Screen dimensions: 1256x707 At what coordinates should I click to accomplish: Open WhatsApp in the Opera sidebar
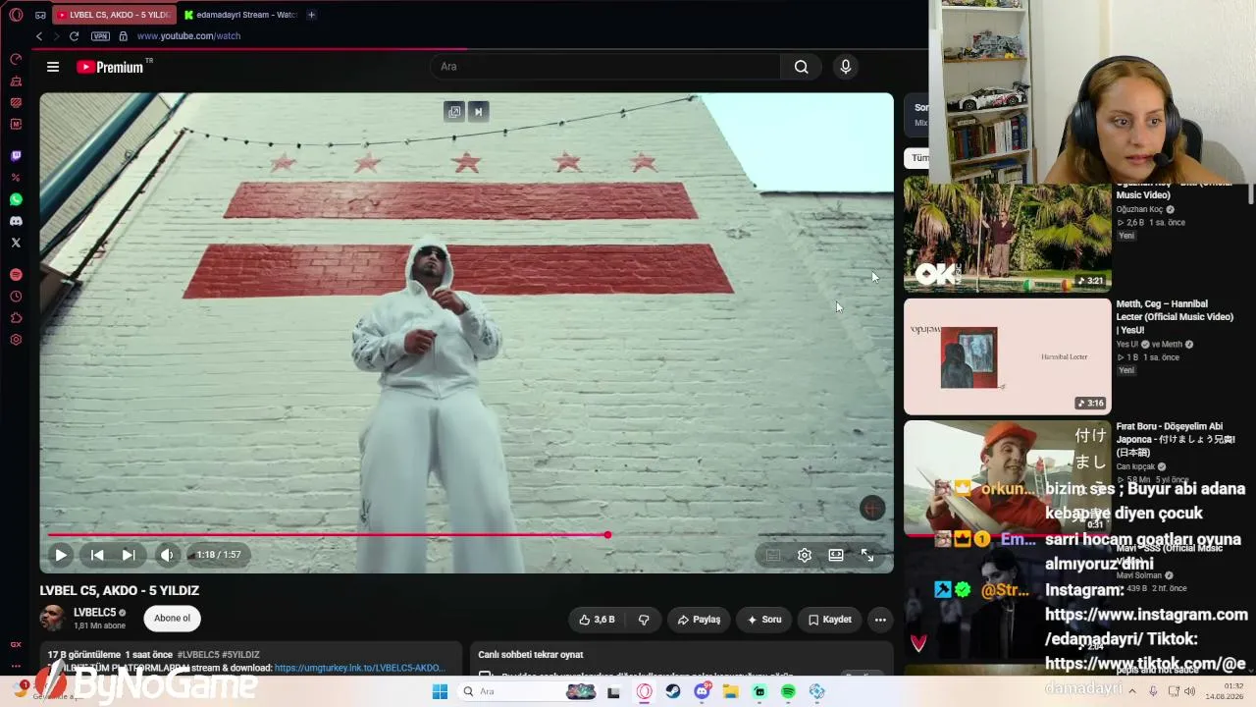[x=16, y=199]
